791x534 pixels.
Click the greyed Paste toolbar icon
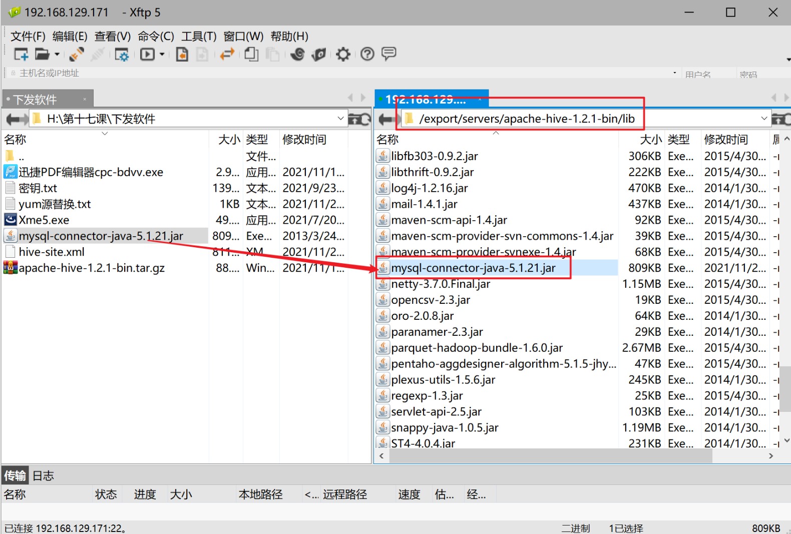(272, 54)
